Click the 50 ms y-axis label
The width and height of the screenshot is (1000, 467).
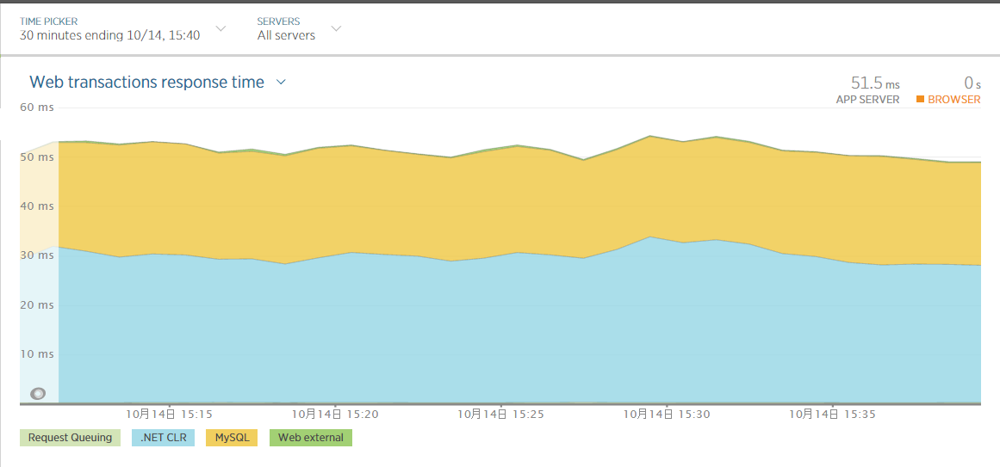[37, 157]
